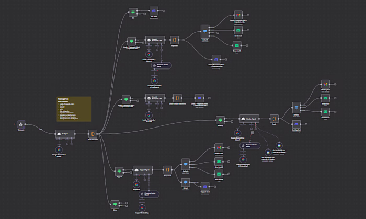Select the green Support filter node
This screenshot has width=366, height=219.
click(x=119, y=171)
